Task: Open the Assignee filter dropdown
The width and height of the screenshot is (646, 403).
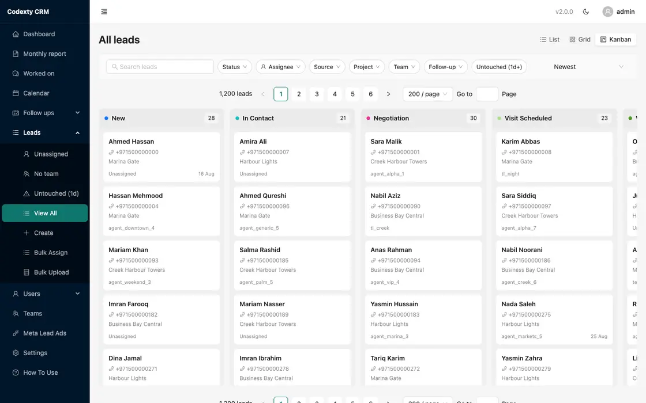Action: tap(280, 67)
